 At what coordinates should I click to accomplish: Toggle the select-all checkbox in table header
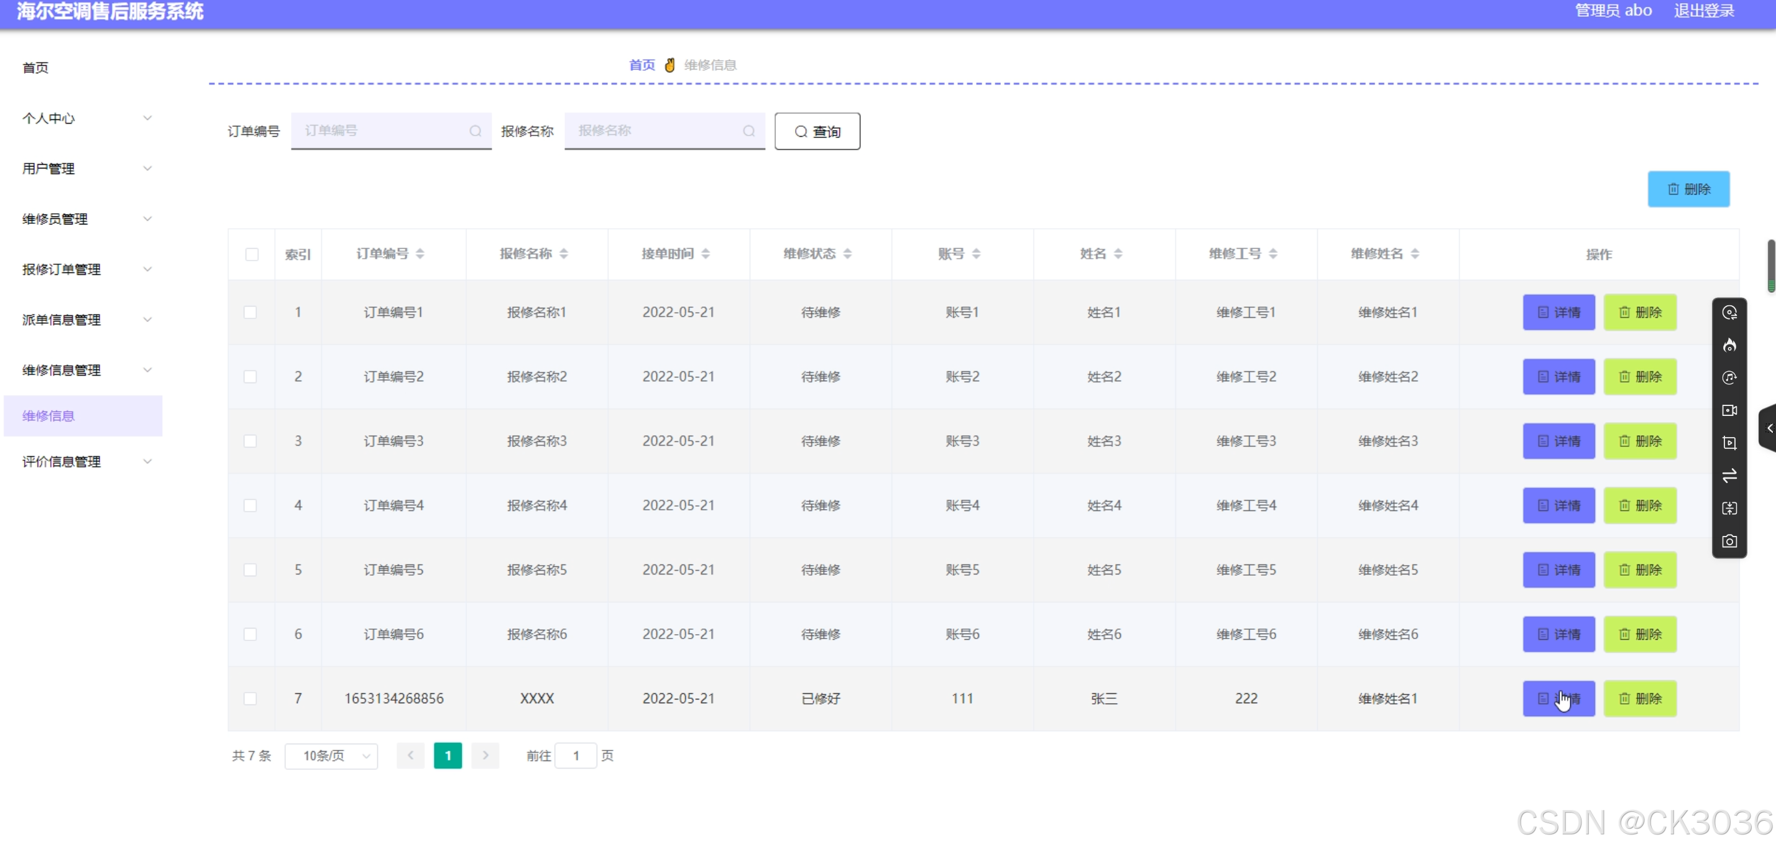[252, 254]
